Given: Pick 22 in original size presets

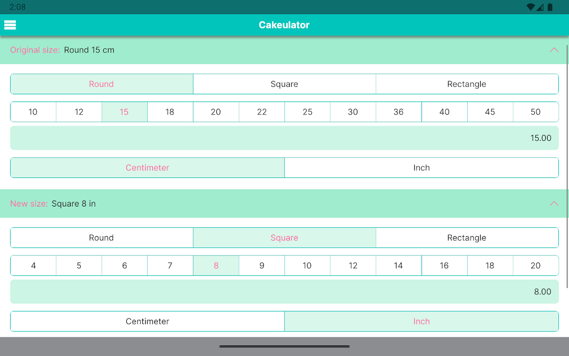Looking at the screenshot, I should pos(262,112).
